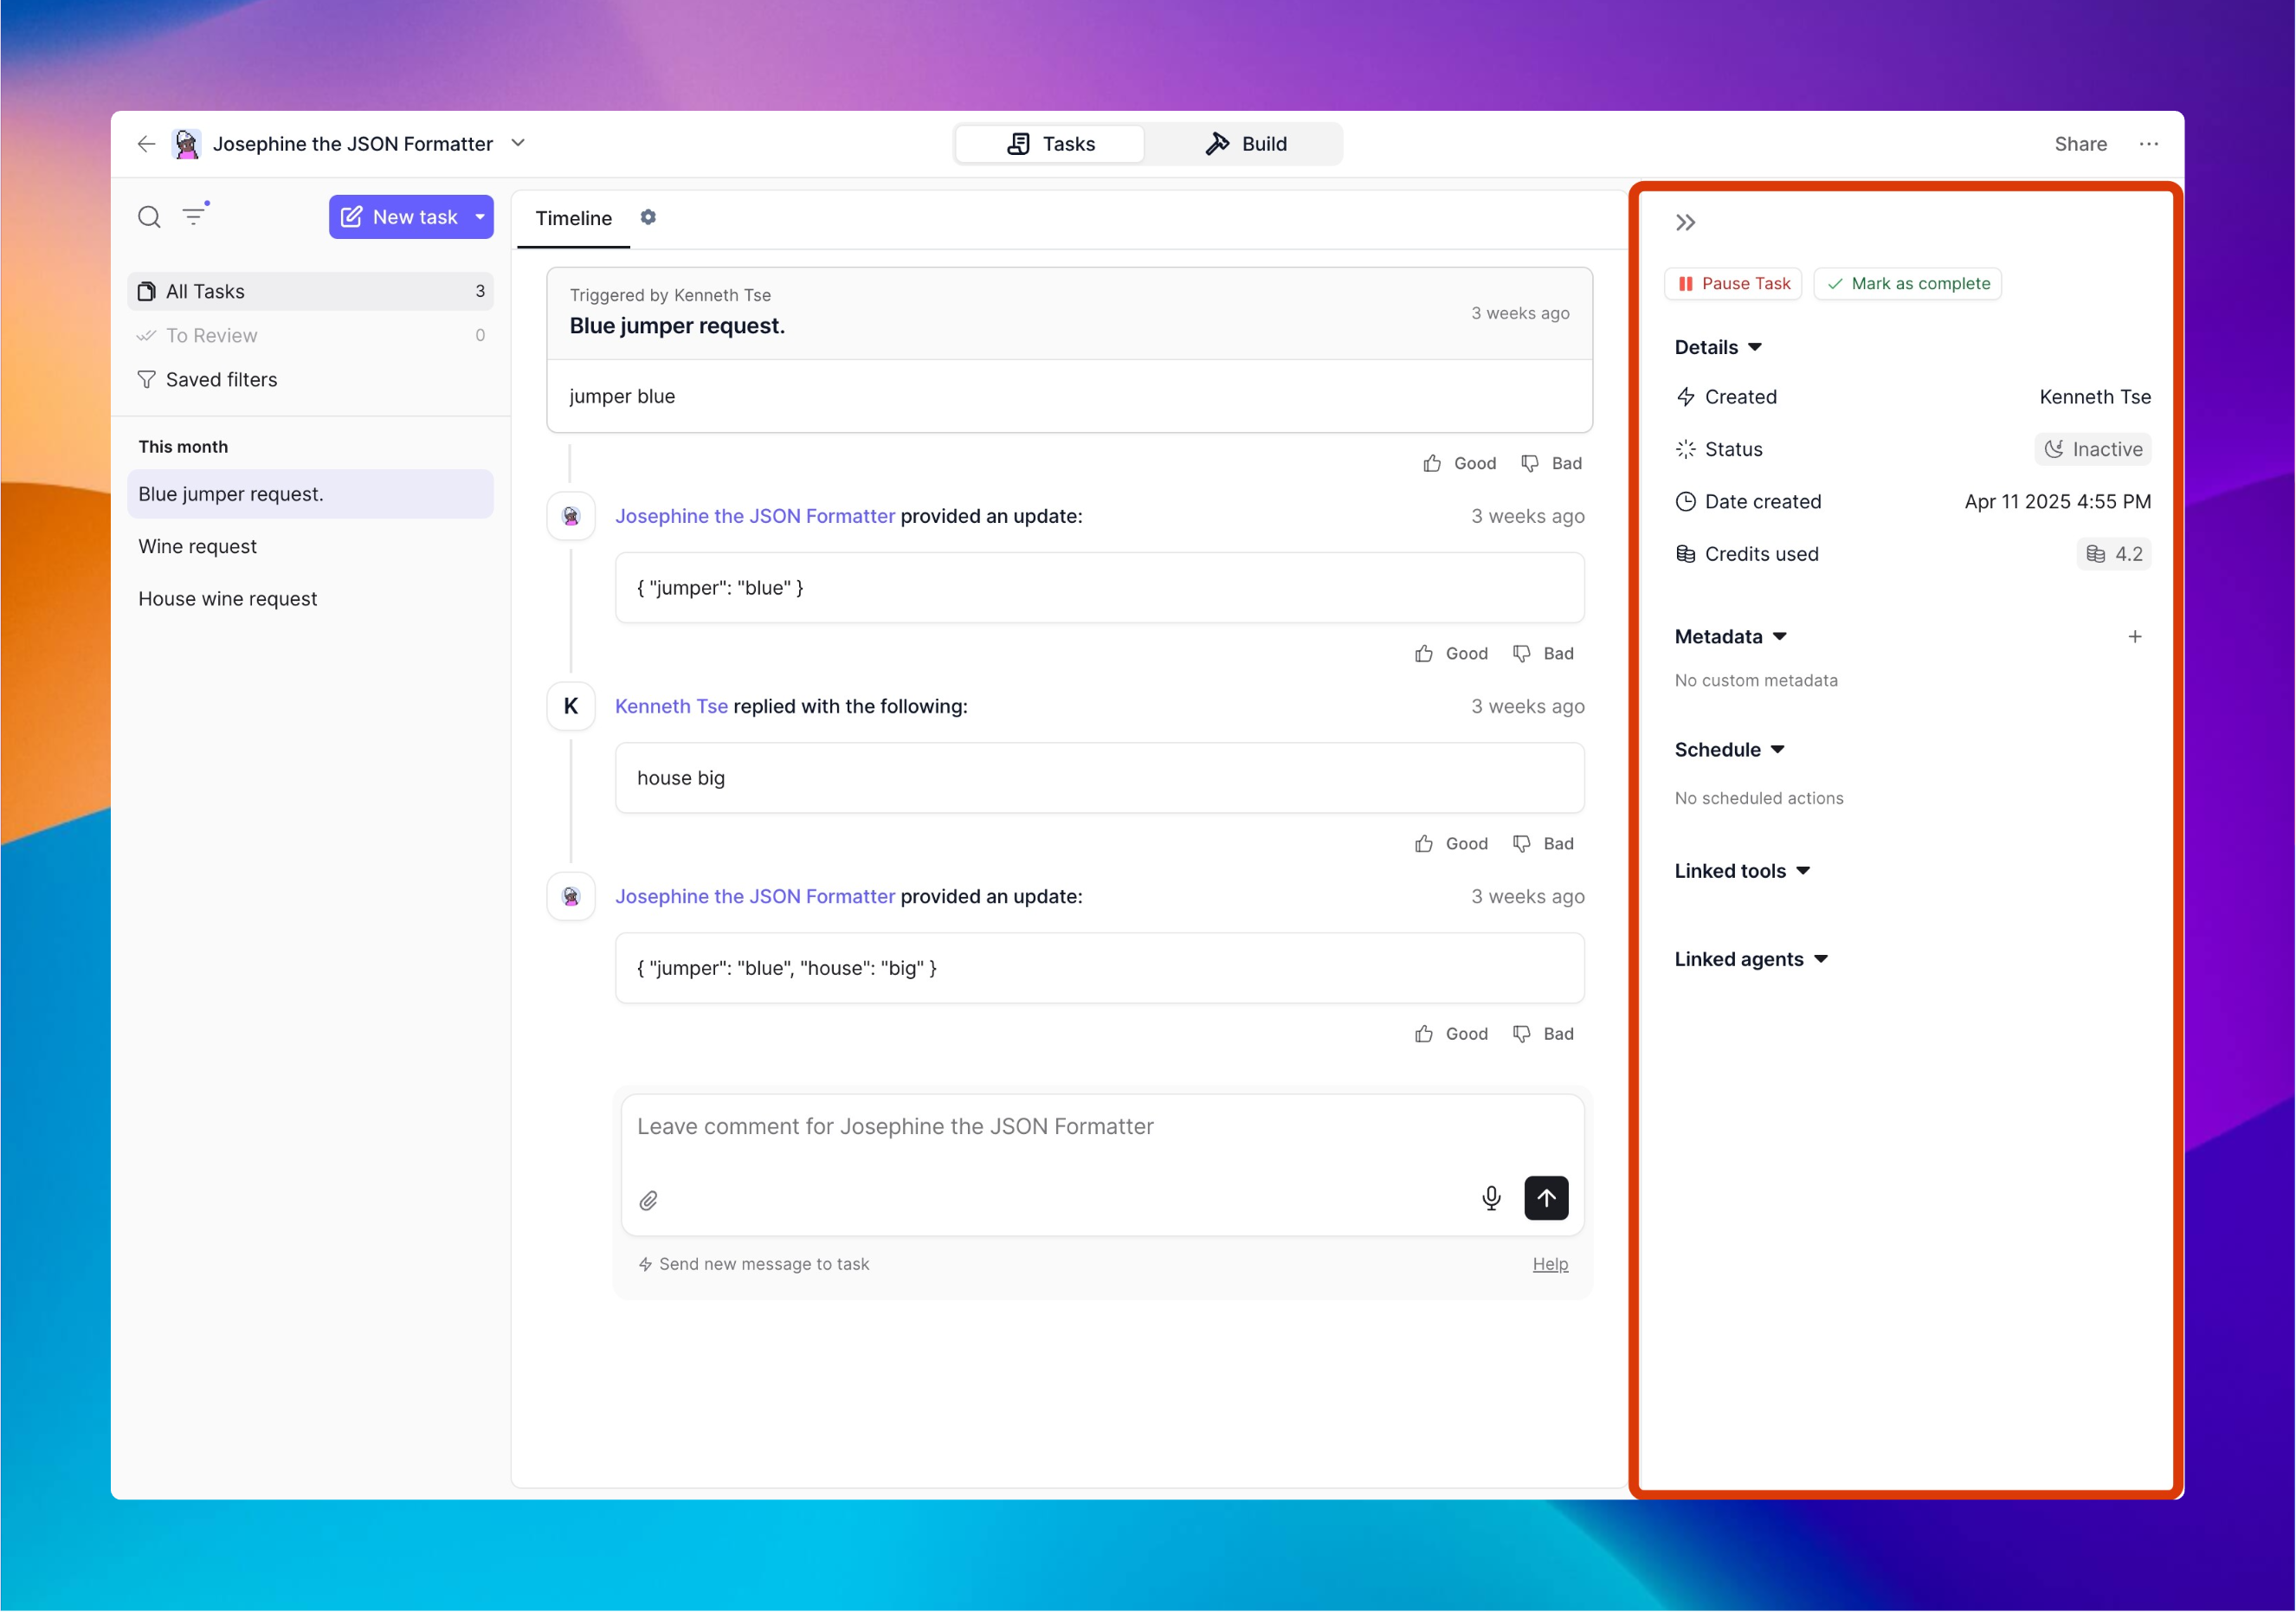The image size is (2296, 1612).
Task: Select To Review in sidebar
Action: pyautogui.click(x=311, y=336)
